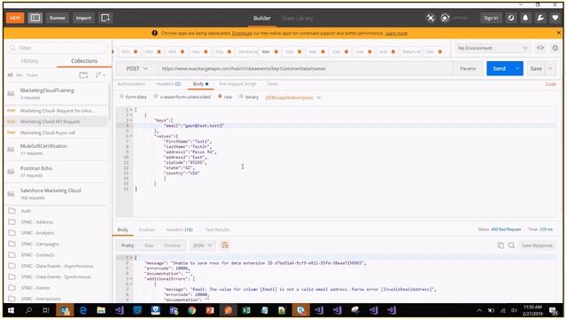Image resolution: width=567 pixels, height=319 pixels.
Task: Open the Pre-request Script tab
Action: click(237, 83)
